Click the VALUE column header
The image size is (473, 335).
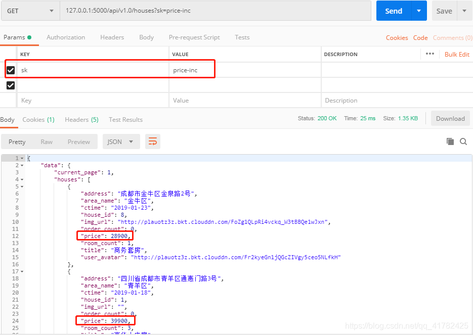(180, 54)
